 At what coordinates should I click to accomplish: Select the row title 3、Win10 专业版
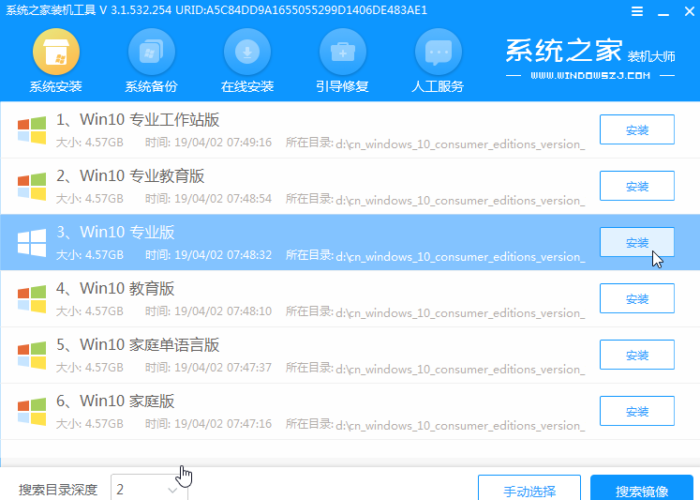click(115, 233)
